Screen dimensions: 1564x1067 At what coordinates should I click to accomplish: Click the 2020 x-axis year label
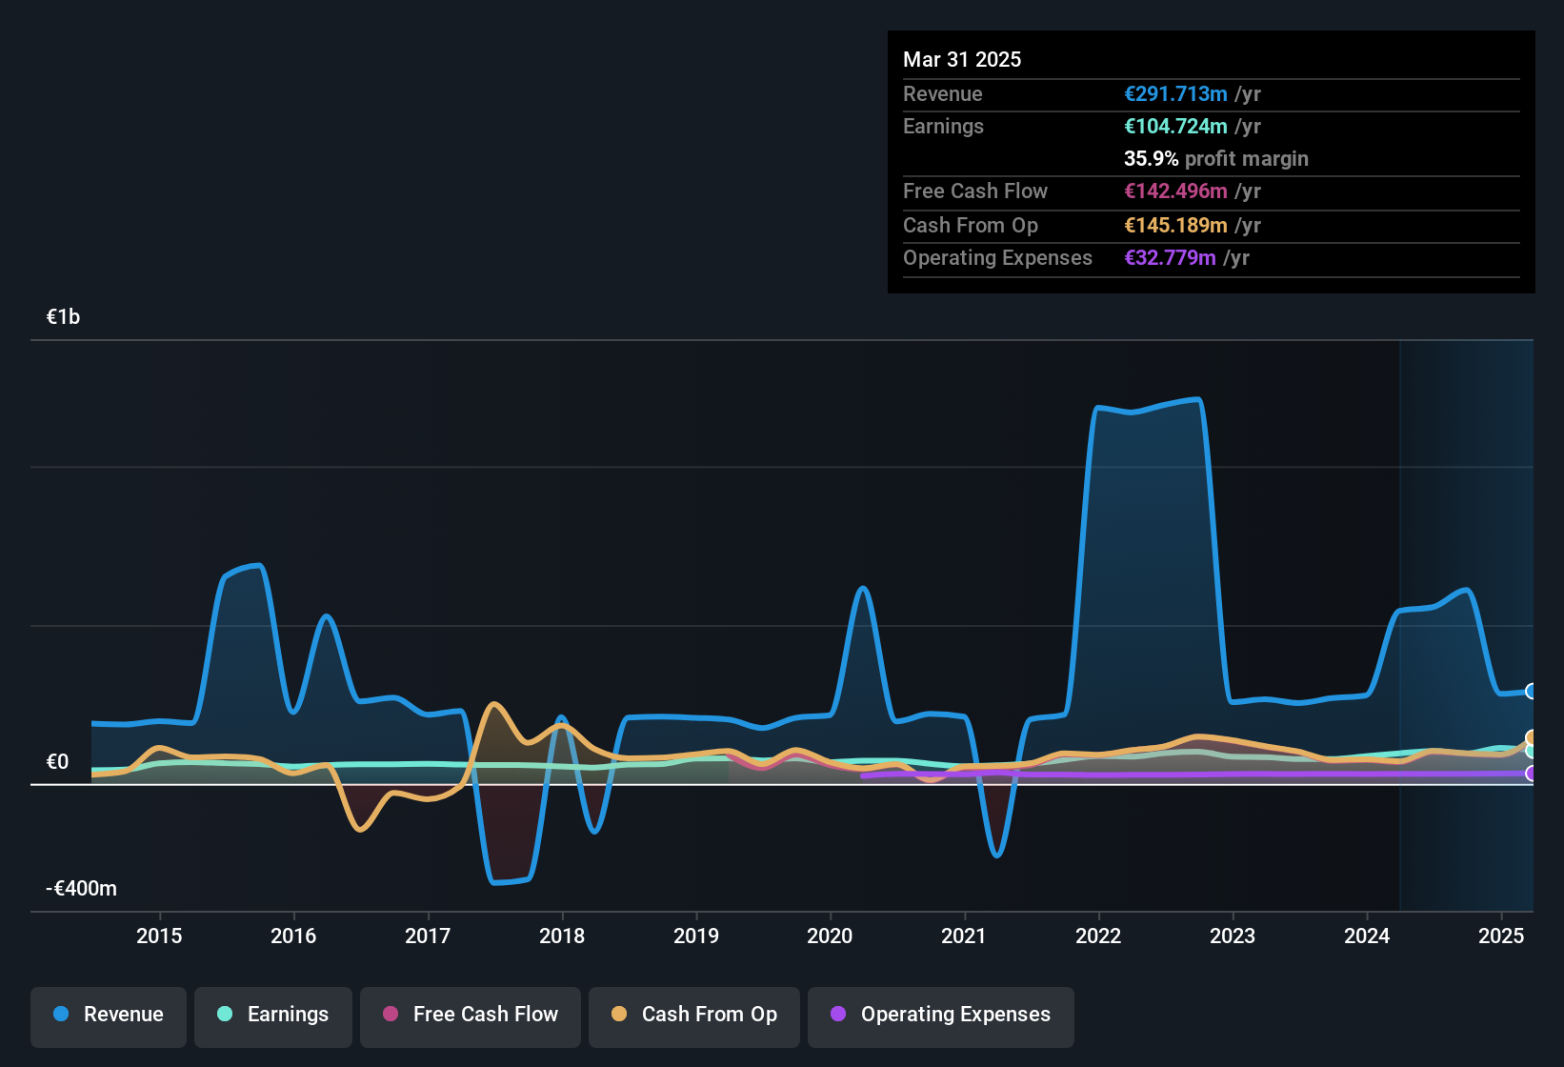830,936
